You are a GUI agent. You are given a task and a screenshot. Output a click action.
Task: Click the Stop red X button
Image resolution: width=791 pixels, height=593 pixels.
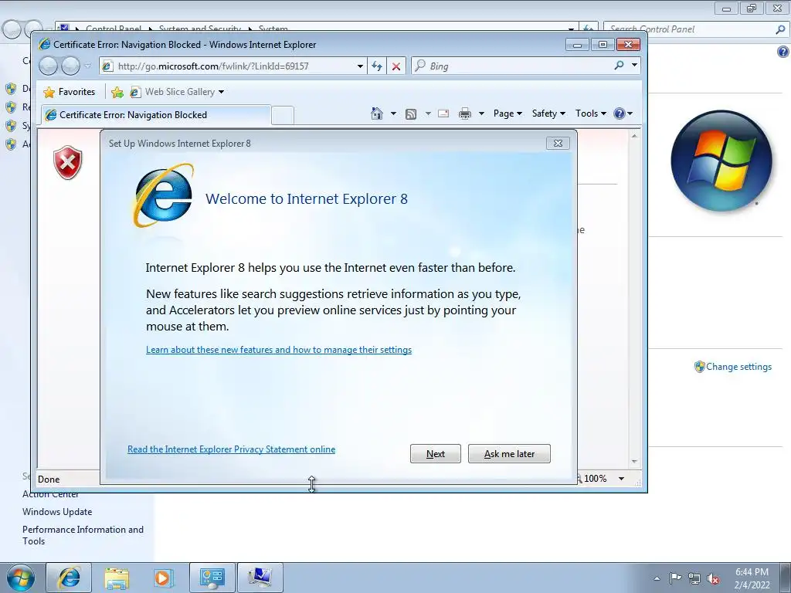(396, 66)
